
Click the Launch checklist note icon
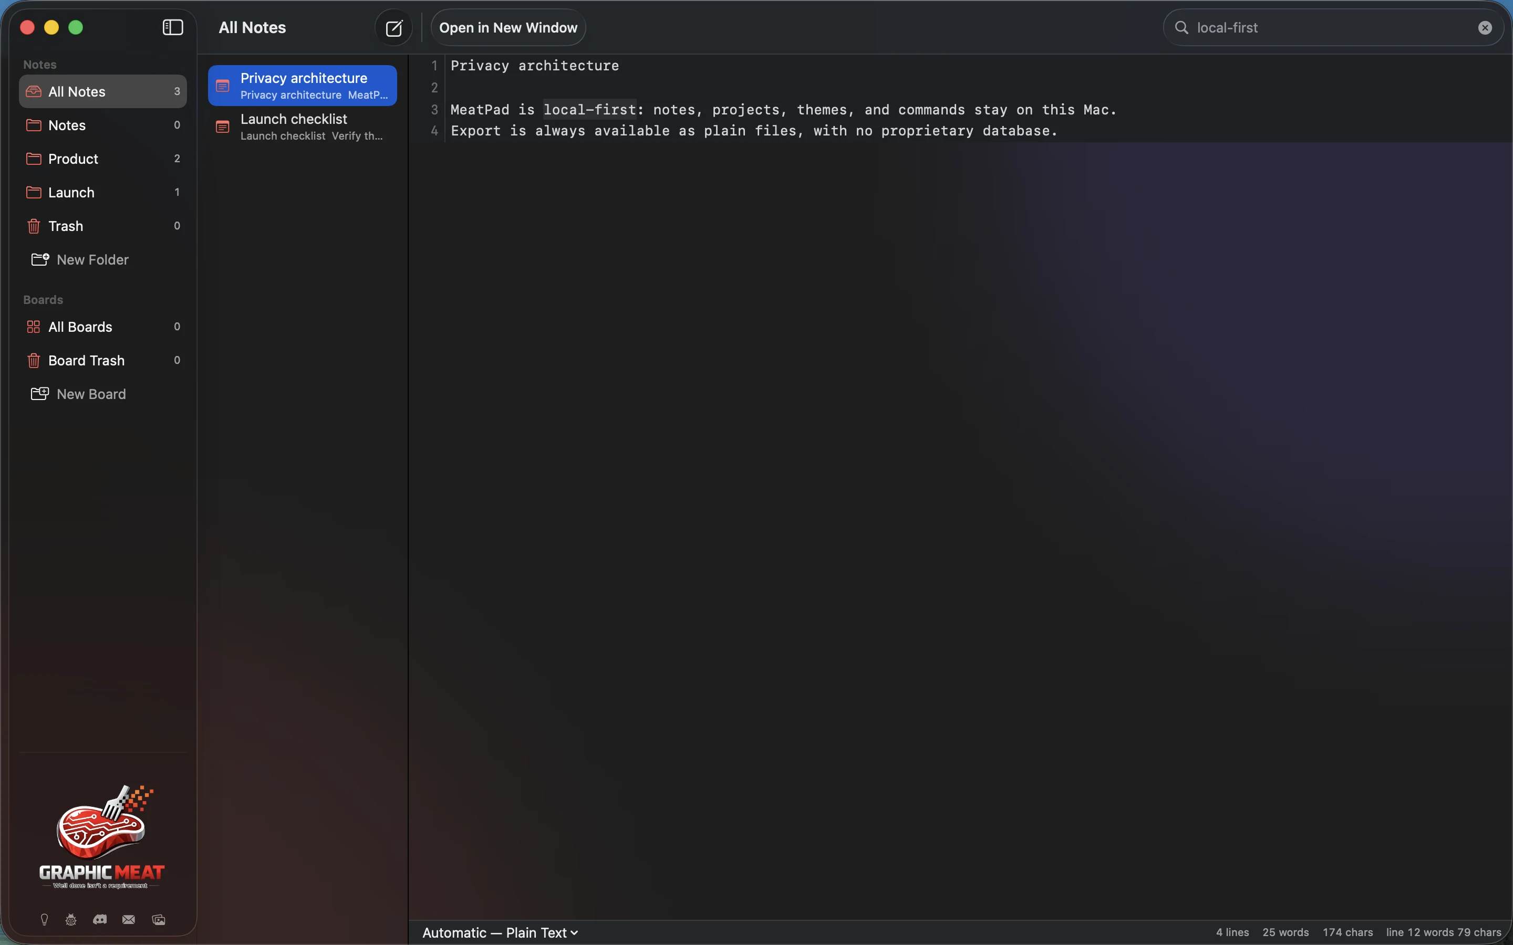(223, 127)
